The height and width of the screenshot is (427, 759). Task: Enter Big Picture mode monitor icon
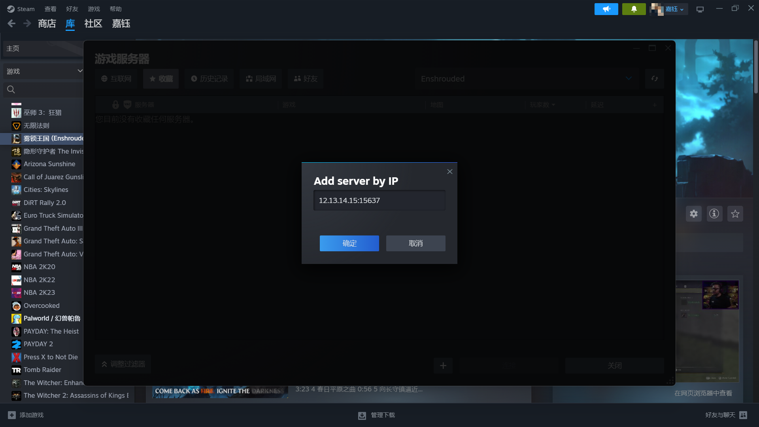[700, 9]
